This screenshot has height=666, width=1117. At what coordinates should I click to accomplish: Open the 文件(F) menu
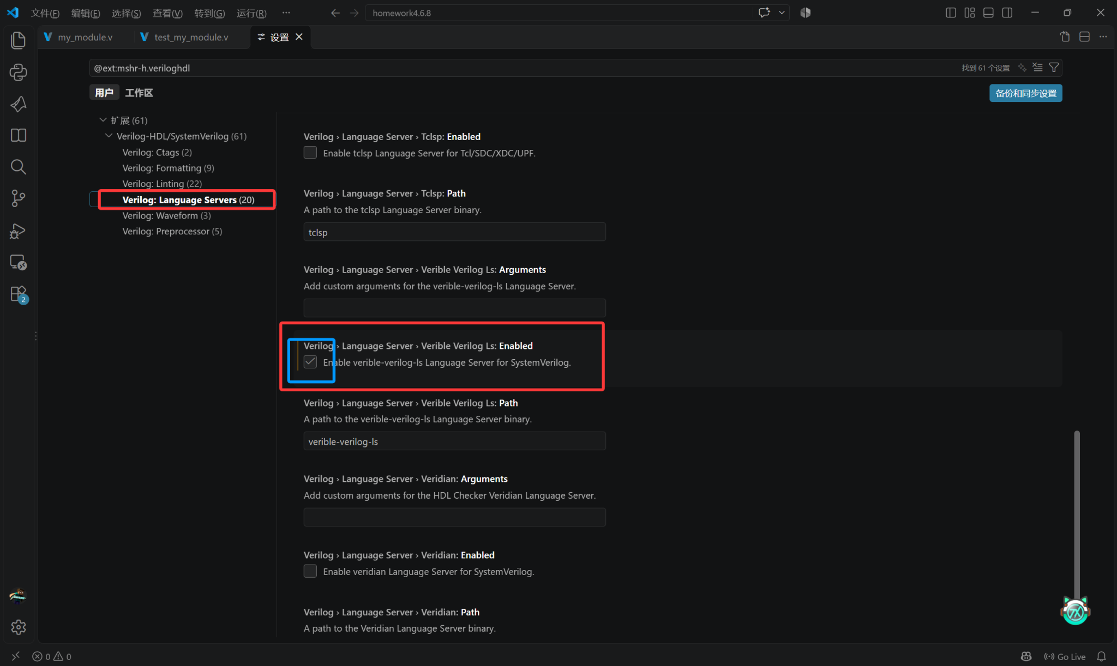tap(45, 13)
